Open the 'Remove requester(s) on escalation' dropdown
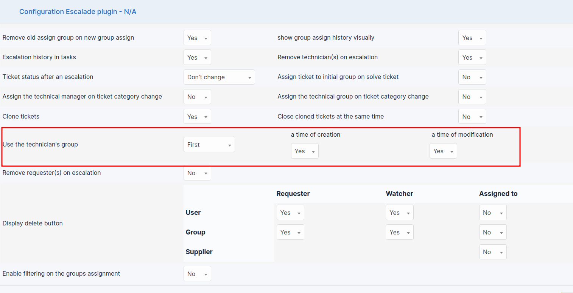573x293 pixels. click(197, 173)
